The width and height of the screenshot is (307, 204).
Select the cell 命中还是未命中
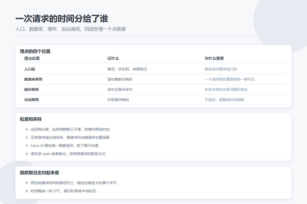tap(120, 89)
